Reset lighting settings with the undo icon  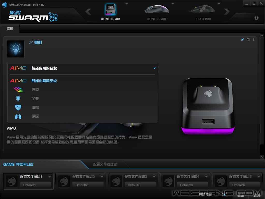[248, 40]
